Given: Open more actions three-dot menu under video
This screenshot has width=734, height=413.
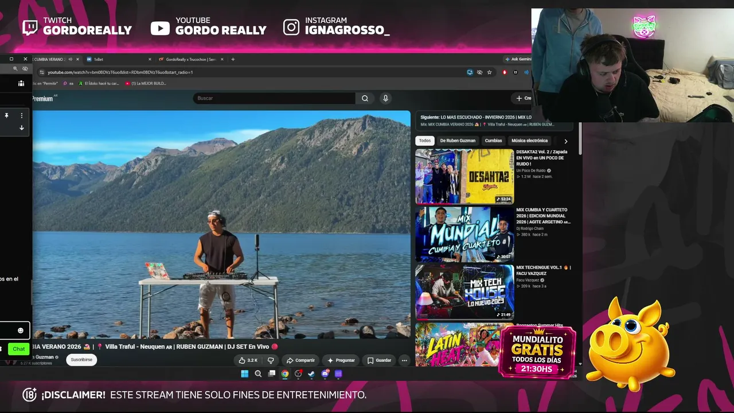Looking at the screenshot, I should pyautogui.click(x=404, y=360).
